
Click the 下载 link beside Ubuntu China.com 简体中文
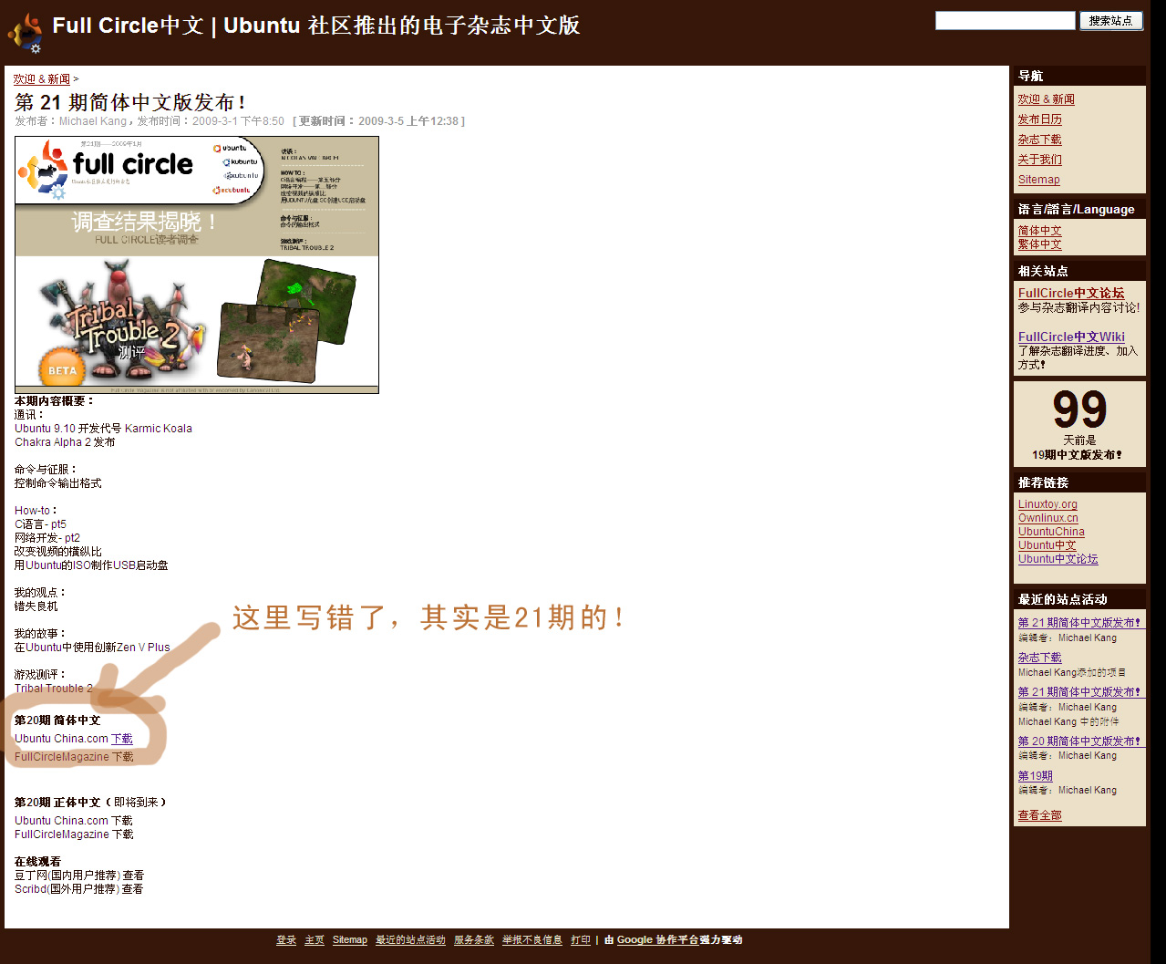(x=122, y=739)
